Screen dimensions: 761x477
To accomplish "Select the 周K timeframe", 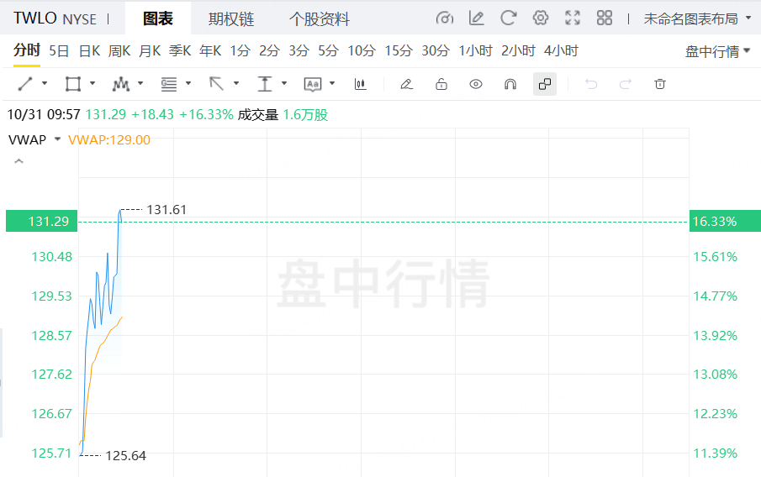I will (x=119, y=50).
